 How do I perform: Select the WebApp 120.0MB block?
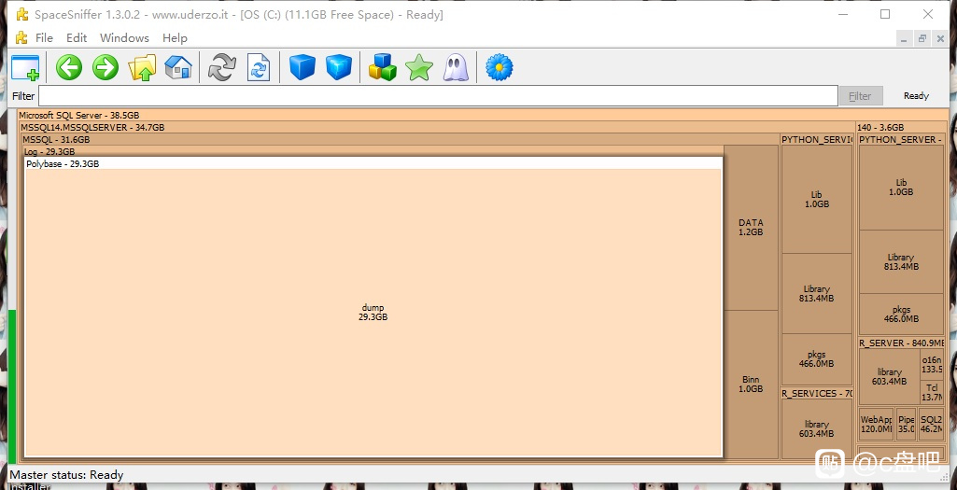click(x=877, y=424)
